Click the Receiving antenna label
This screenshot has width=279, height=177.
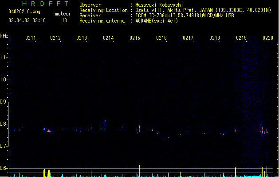[102, 21]
